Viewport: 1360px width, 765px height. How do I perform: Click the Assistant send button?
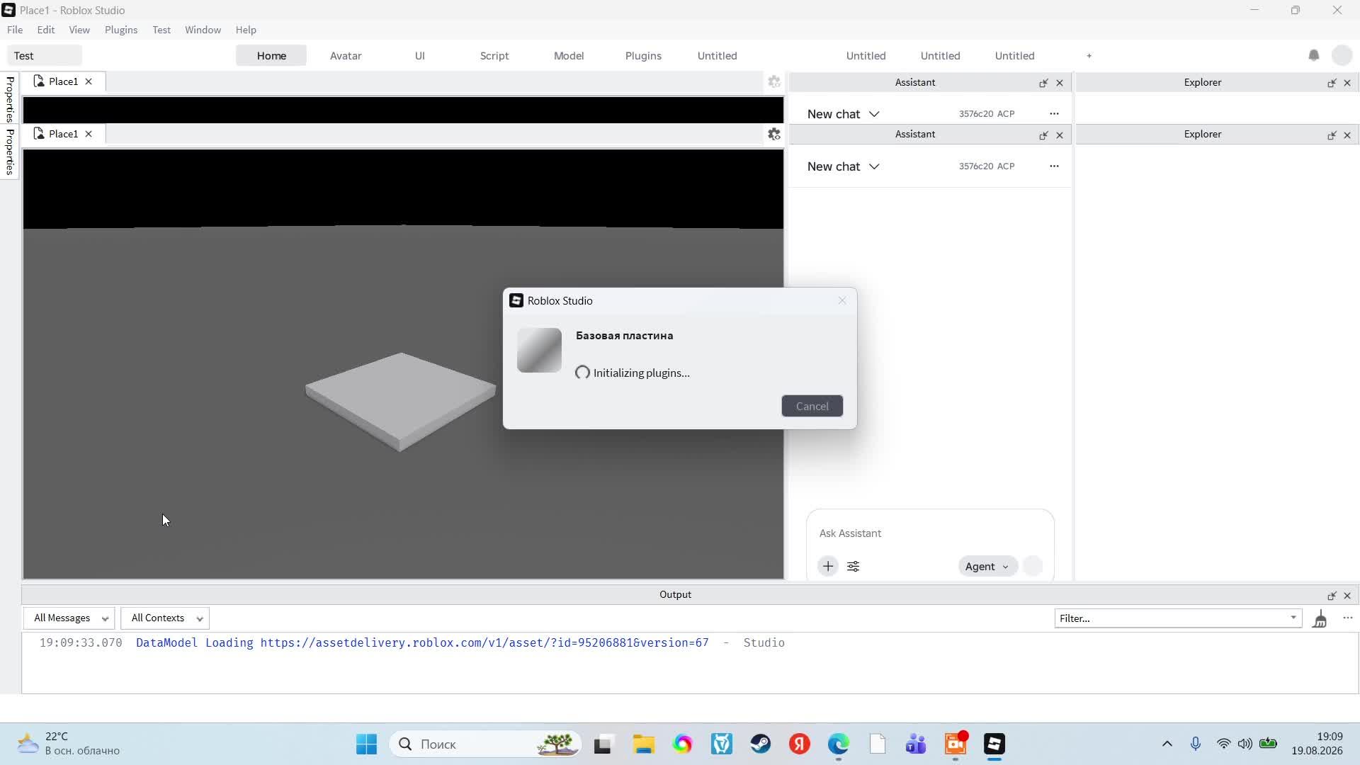point(1033,566)
